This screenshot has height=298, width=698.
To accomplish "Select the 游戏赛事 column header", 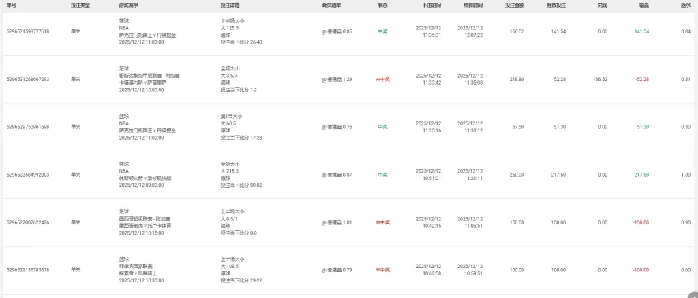I will [x=127, y=5].
